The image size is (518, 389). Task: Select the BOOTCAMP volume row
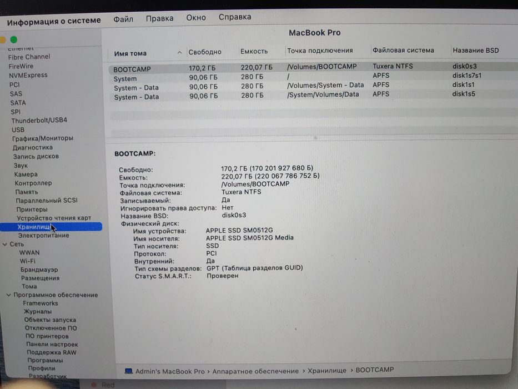[x=313, y=67]
